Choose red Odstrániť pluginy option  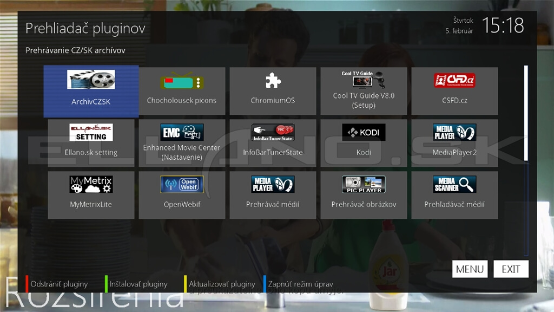tap(59, 284)
